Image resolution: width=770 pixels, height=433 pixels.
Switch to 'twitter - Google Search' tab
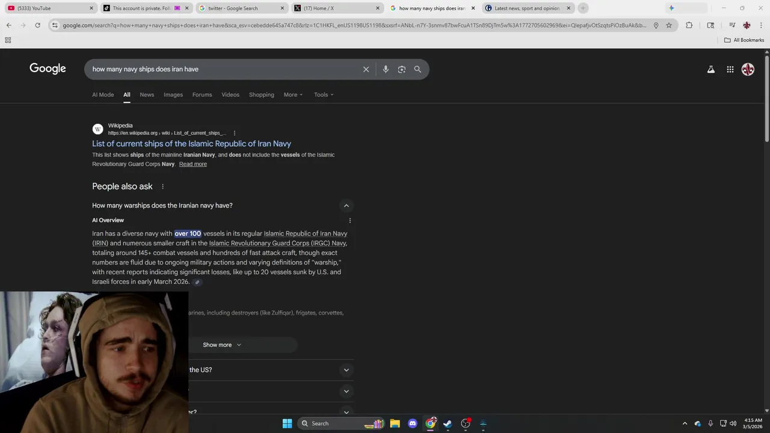click(x=242, y=8)
